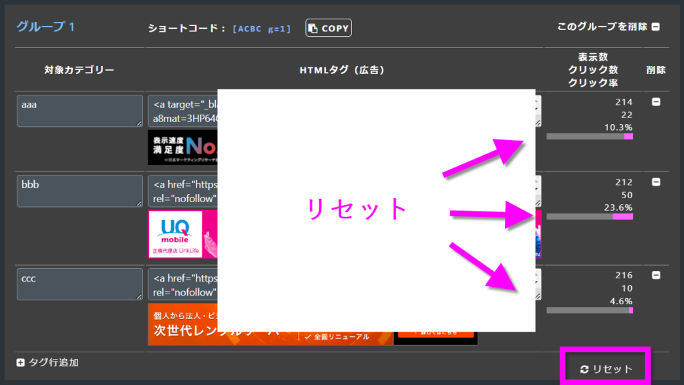Click the HTML tag textarea in aaa row
Image resolution: width=684 pixels, height=385 pixels.
[183, 111]
